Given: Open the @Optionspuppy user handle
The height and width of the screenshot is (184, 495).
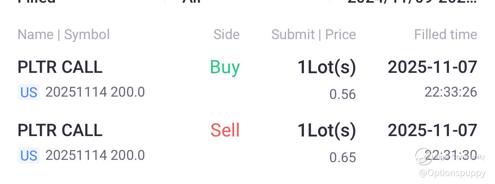Looking at the screenshot, I should pyautogui.click(x=452, y=173).
